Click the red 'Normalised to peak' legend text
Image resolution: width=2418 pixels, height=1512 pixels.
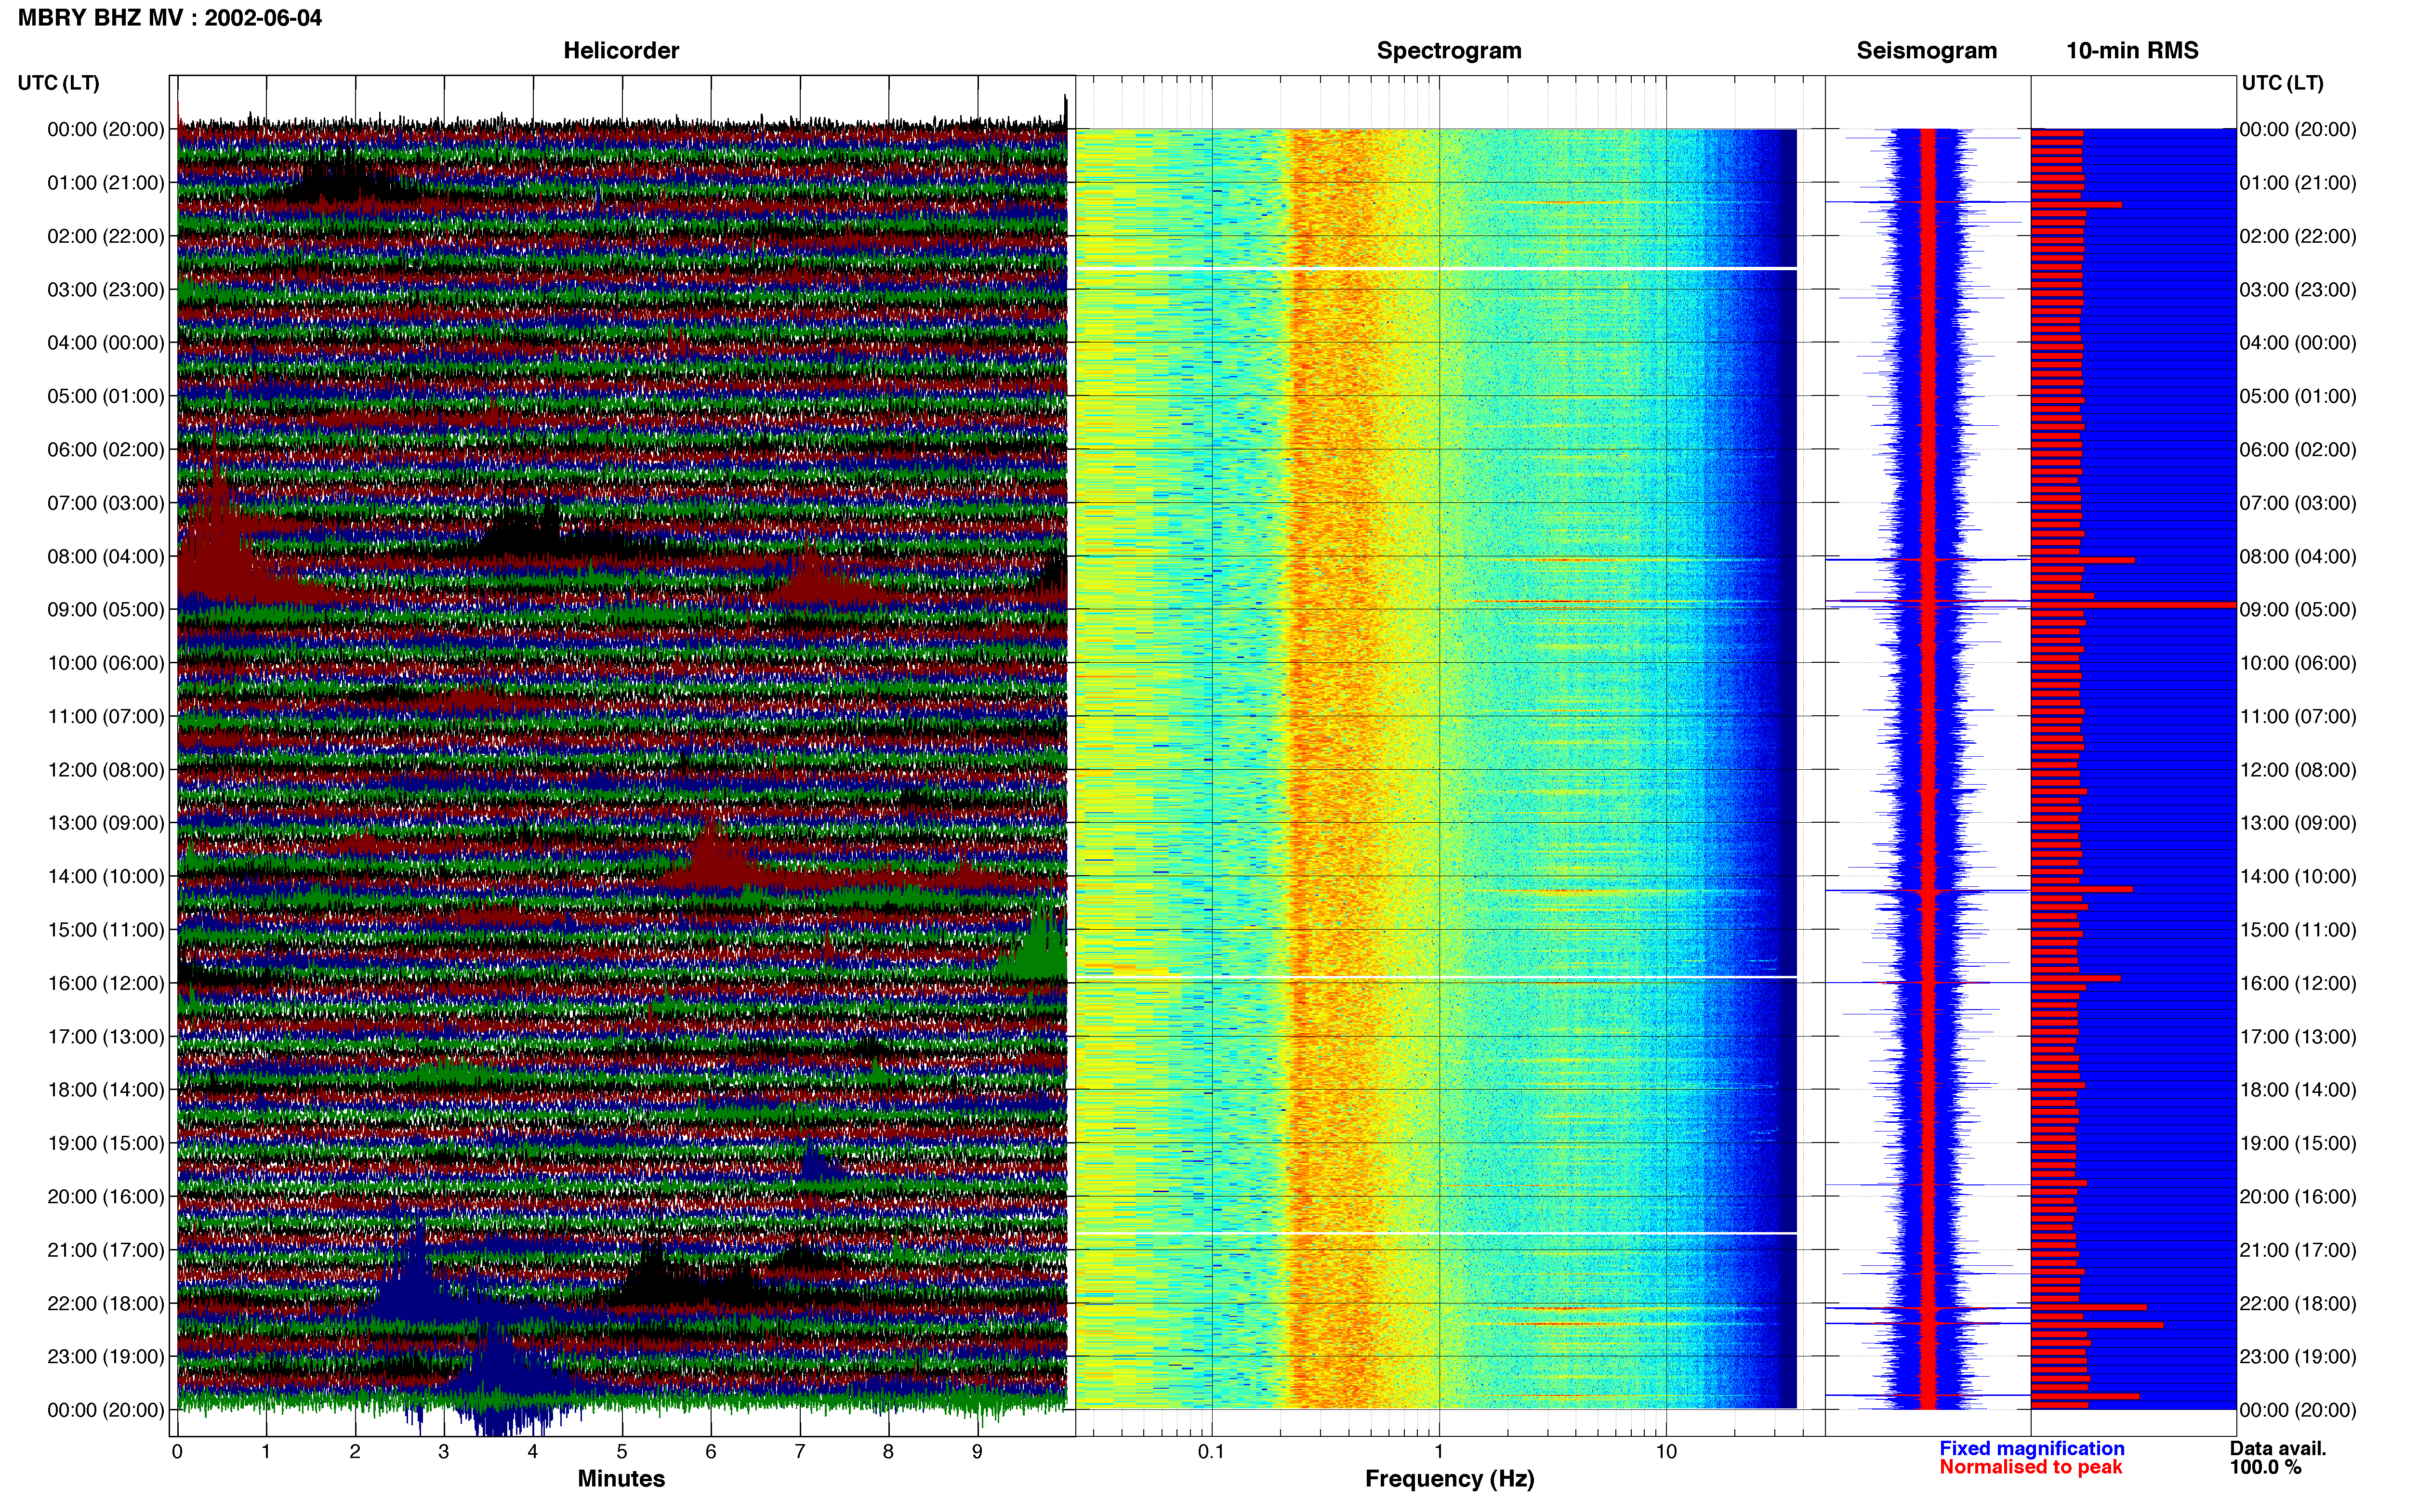pos(2030,1468)
